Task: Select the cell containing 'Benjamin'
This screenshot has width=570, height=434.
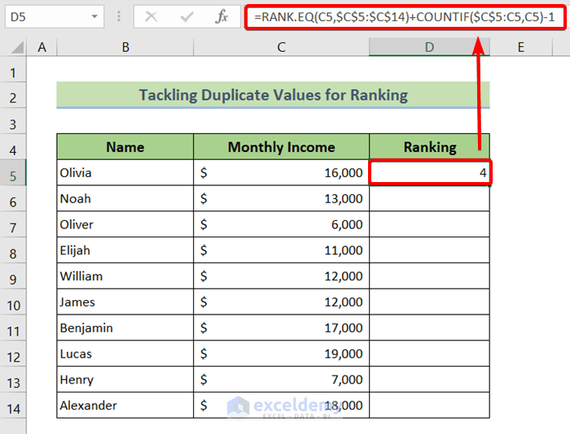Action: click(125, 328)
